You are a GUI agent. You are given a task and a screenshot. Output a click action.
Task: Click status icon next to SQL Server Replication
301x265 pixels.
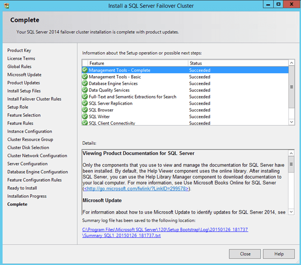click(85, 103)
